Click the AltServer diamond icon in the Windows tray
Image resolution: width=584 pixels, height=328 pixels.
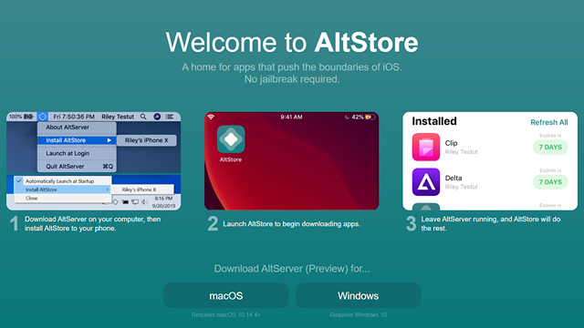[115, 202]
